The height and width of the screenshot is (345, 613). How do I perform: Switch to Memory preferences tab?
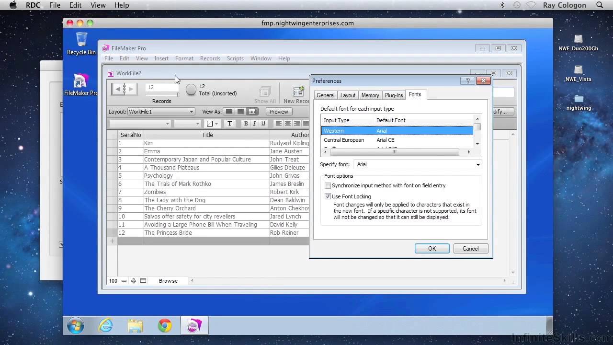(x=370, y=95)
